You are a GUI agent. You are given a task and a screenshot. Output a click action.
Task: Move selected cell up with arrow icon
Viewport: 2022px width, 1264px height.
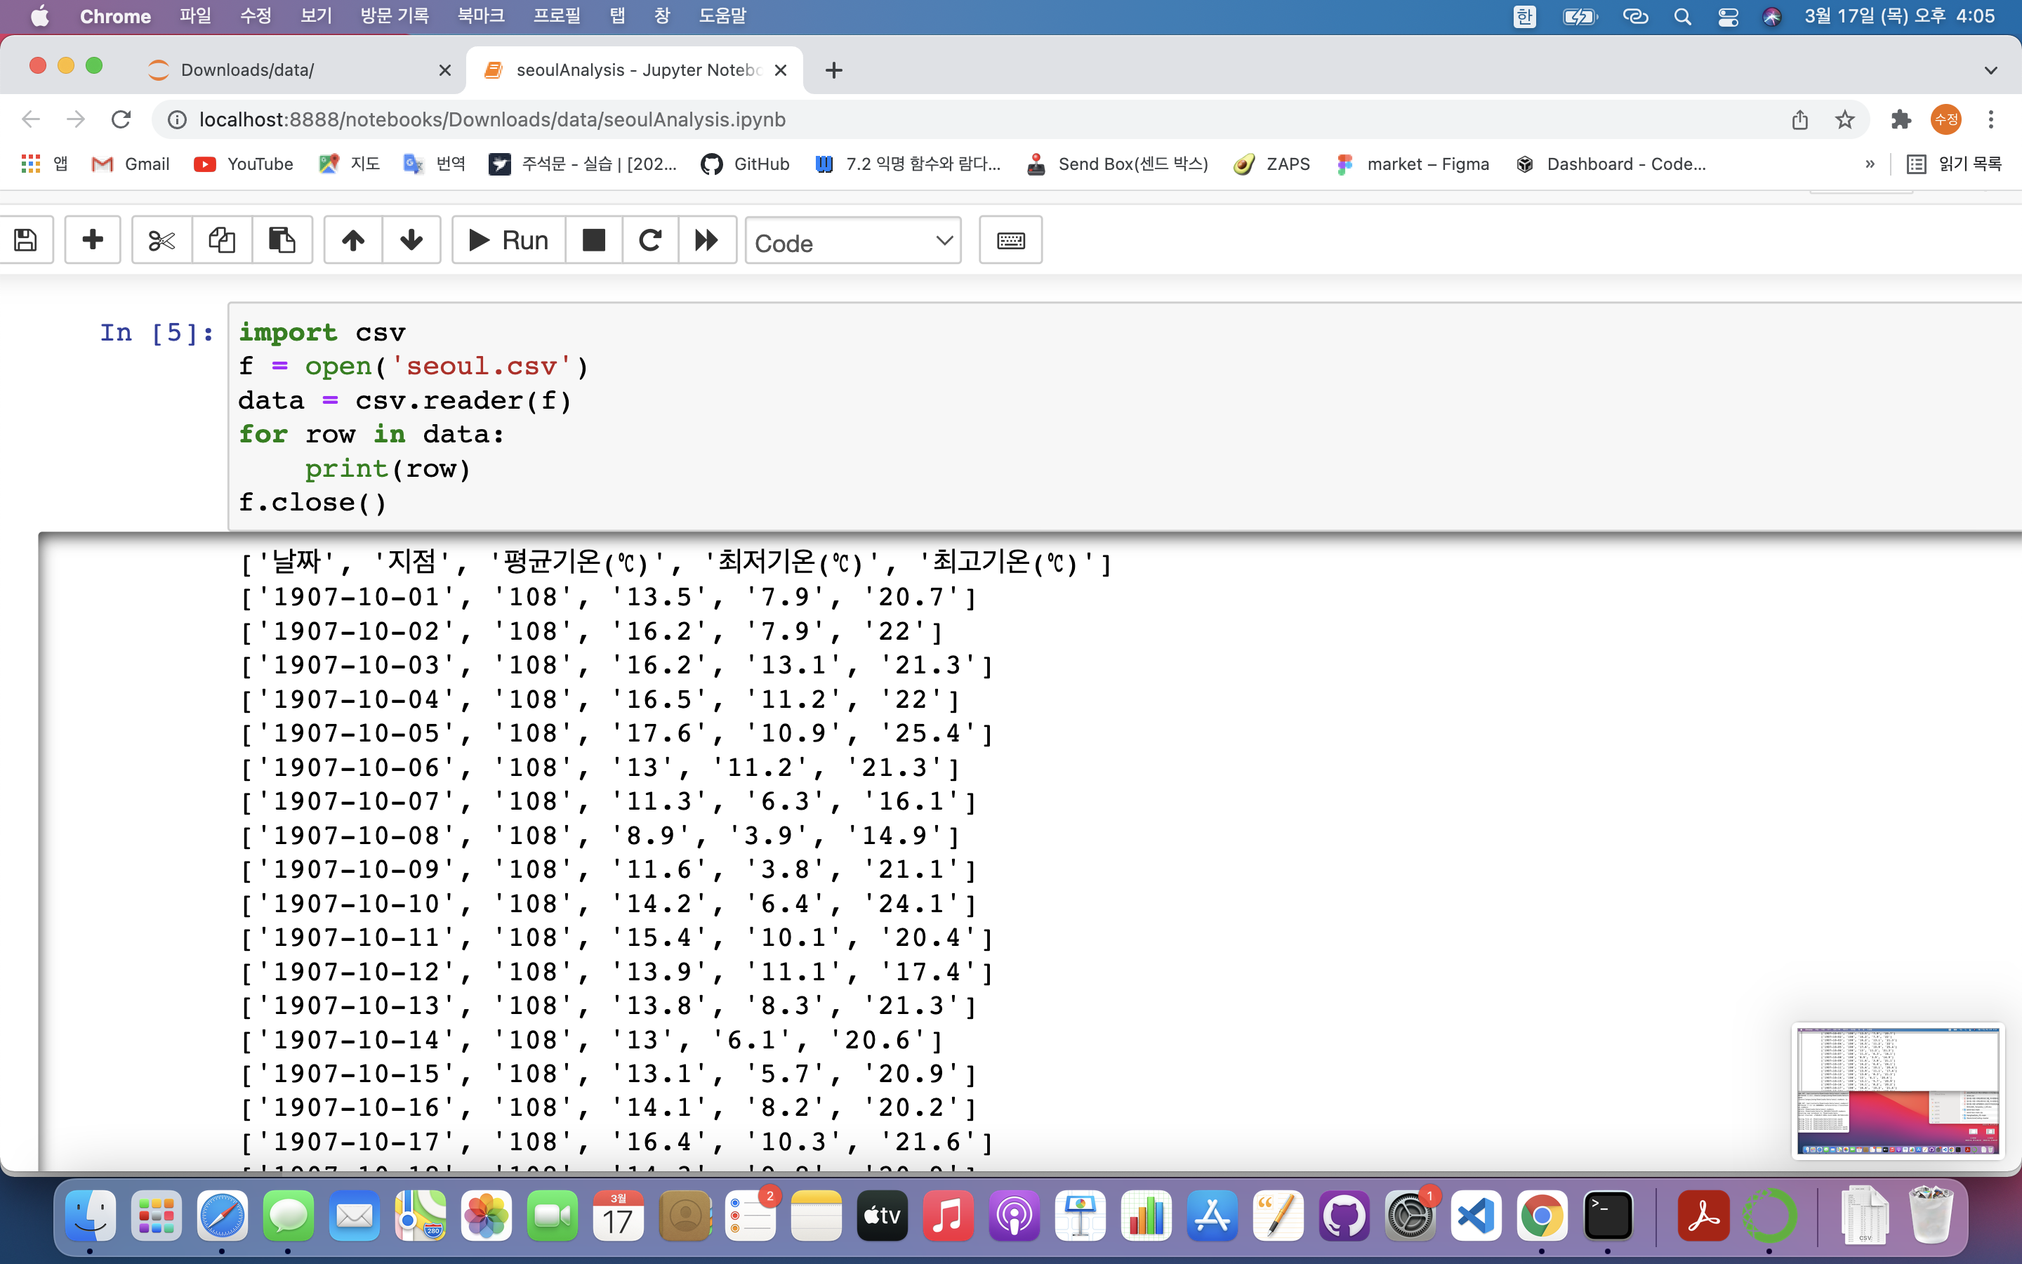pyautogui.click(x=353, y=241)
